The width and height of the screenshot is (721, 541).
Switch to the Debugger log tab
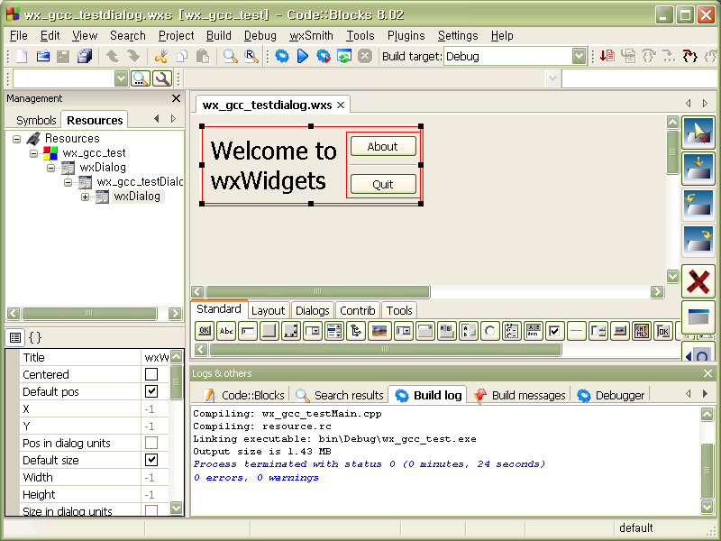[612, 395]
